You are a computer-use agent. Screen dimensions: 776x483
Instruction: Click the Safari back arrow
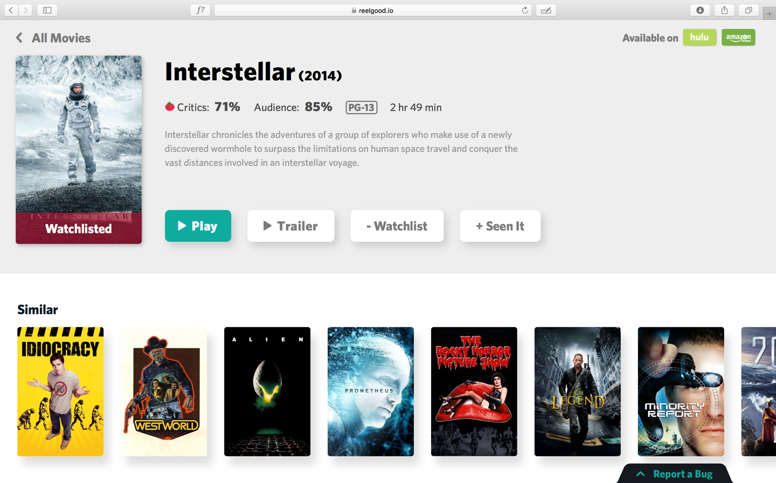click(x=11, y=10)
